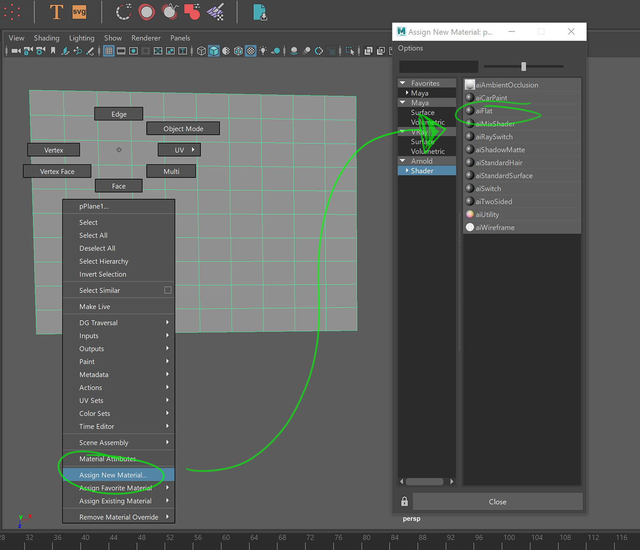The height and width of the screenshot is (550, 640).
Task: Click the Motion Blur icon
Action: [306, 51]
